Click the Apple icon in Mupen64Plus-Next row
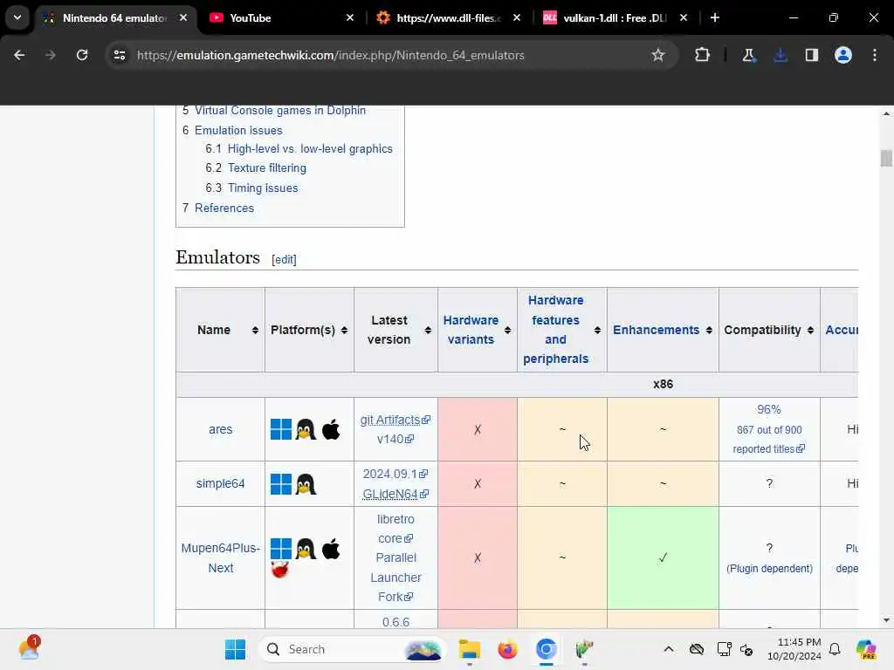Screen dimensions: 894x670 click(x=331, y=550)
